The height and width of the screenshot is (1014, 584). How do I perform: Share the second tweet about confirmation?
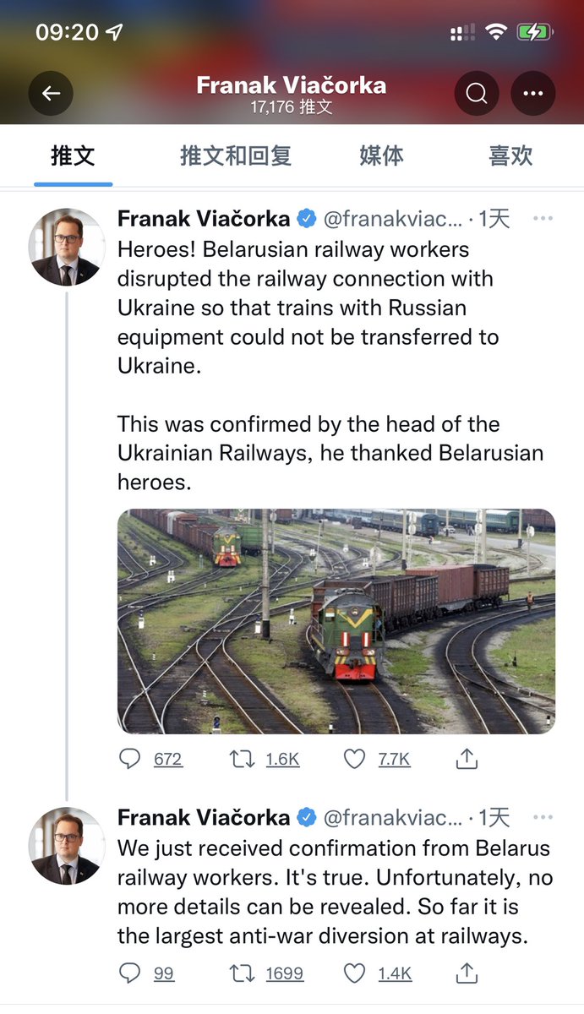pos(467,973)
